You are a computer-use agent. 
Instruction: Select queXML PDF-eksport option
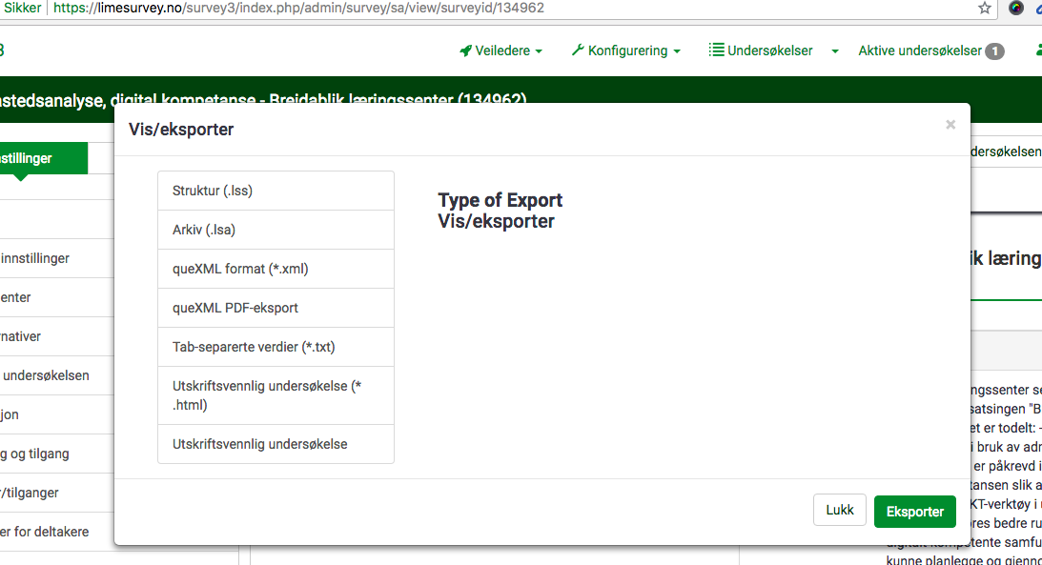coord(276,308)
